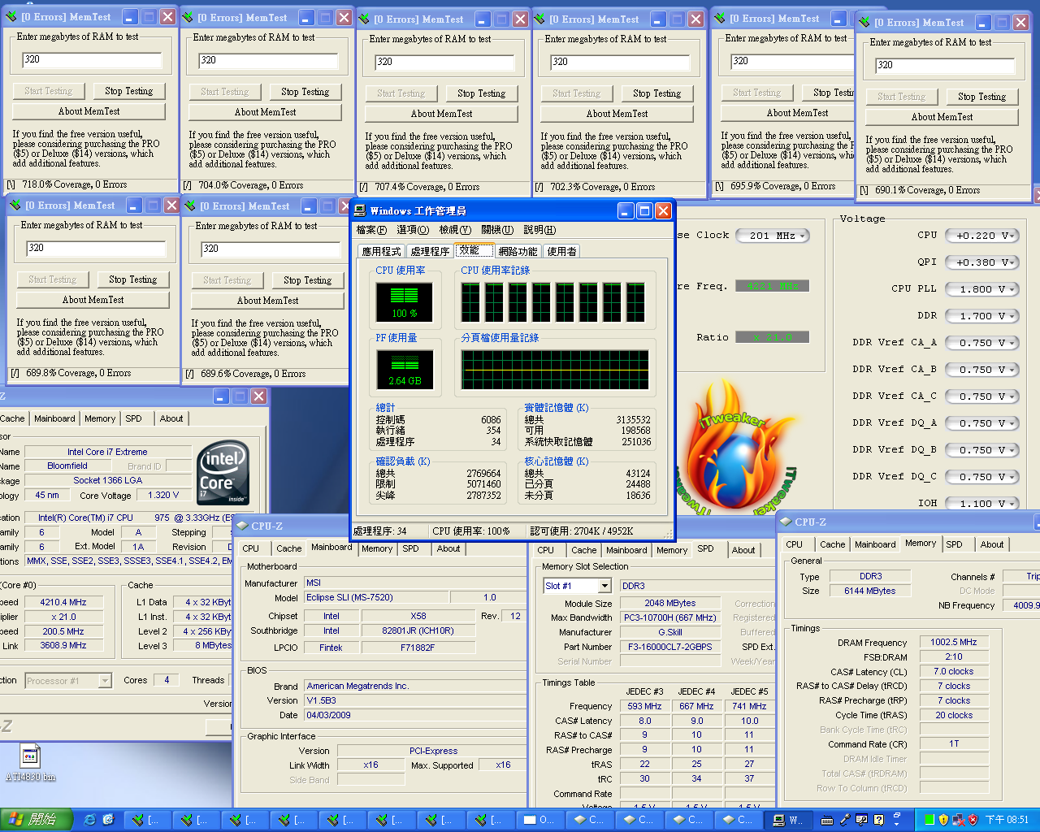
Task: Click About MemTest in the 690.1% coverage window
Action: pos(941,117)
